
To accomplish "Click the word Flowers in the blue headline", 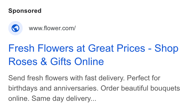I will [x=55, y=48].
